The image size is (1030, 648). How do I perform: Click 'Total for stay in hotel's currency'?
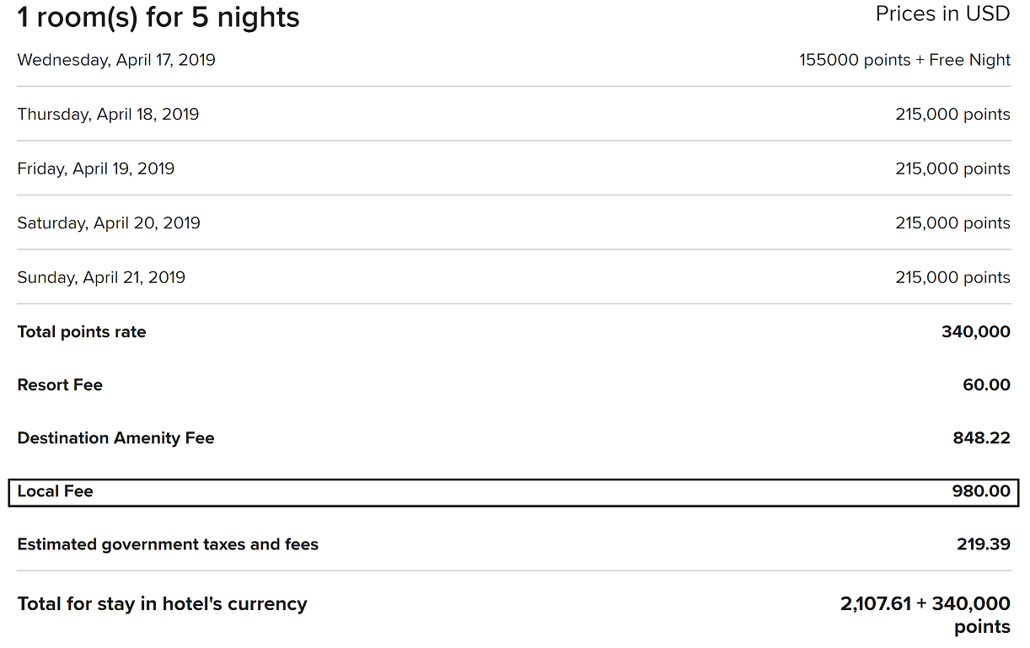162,604
